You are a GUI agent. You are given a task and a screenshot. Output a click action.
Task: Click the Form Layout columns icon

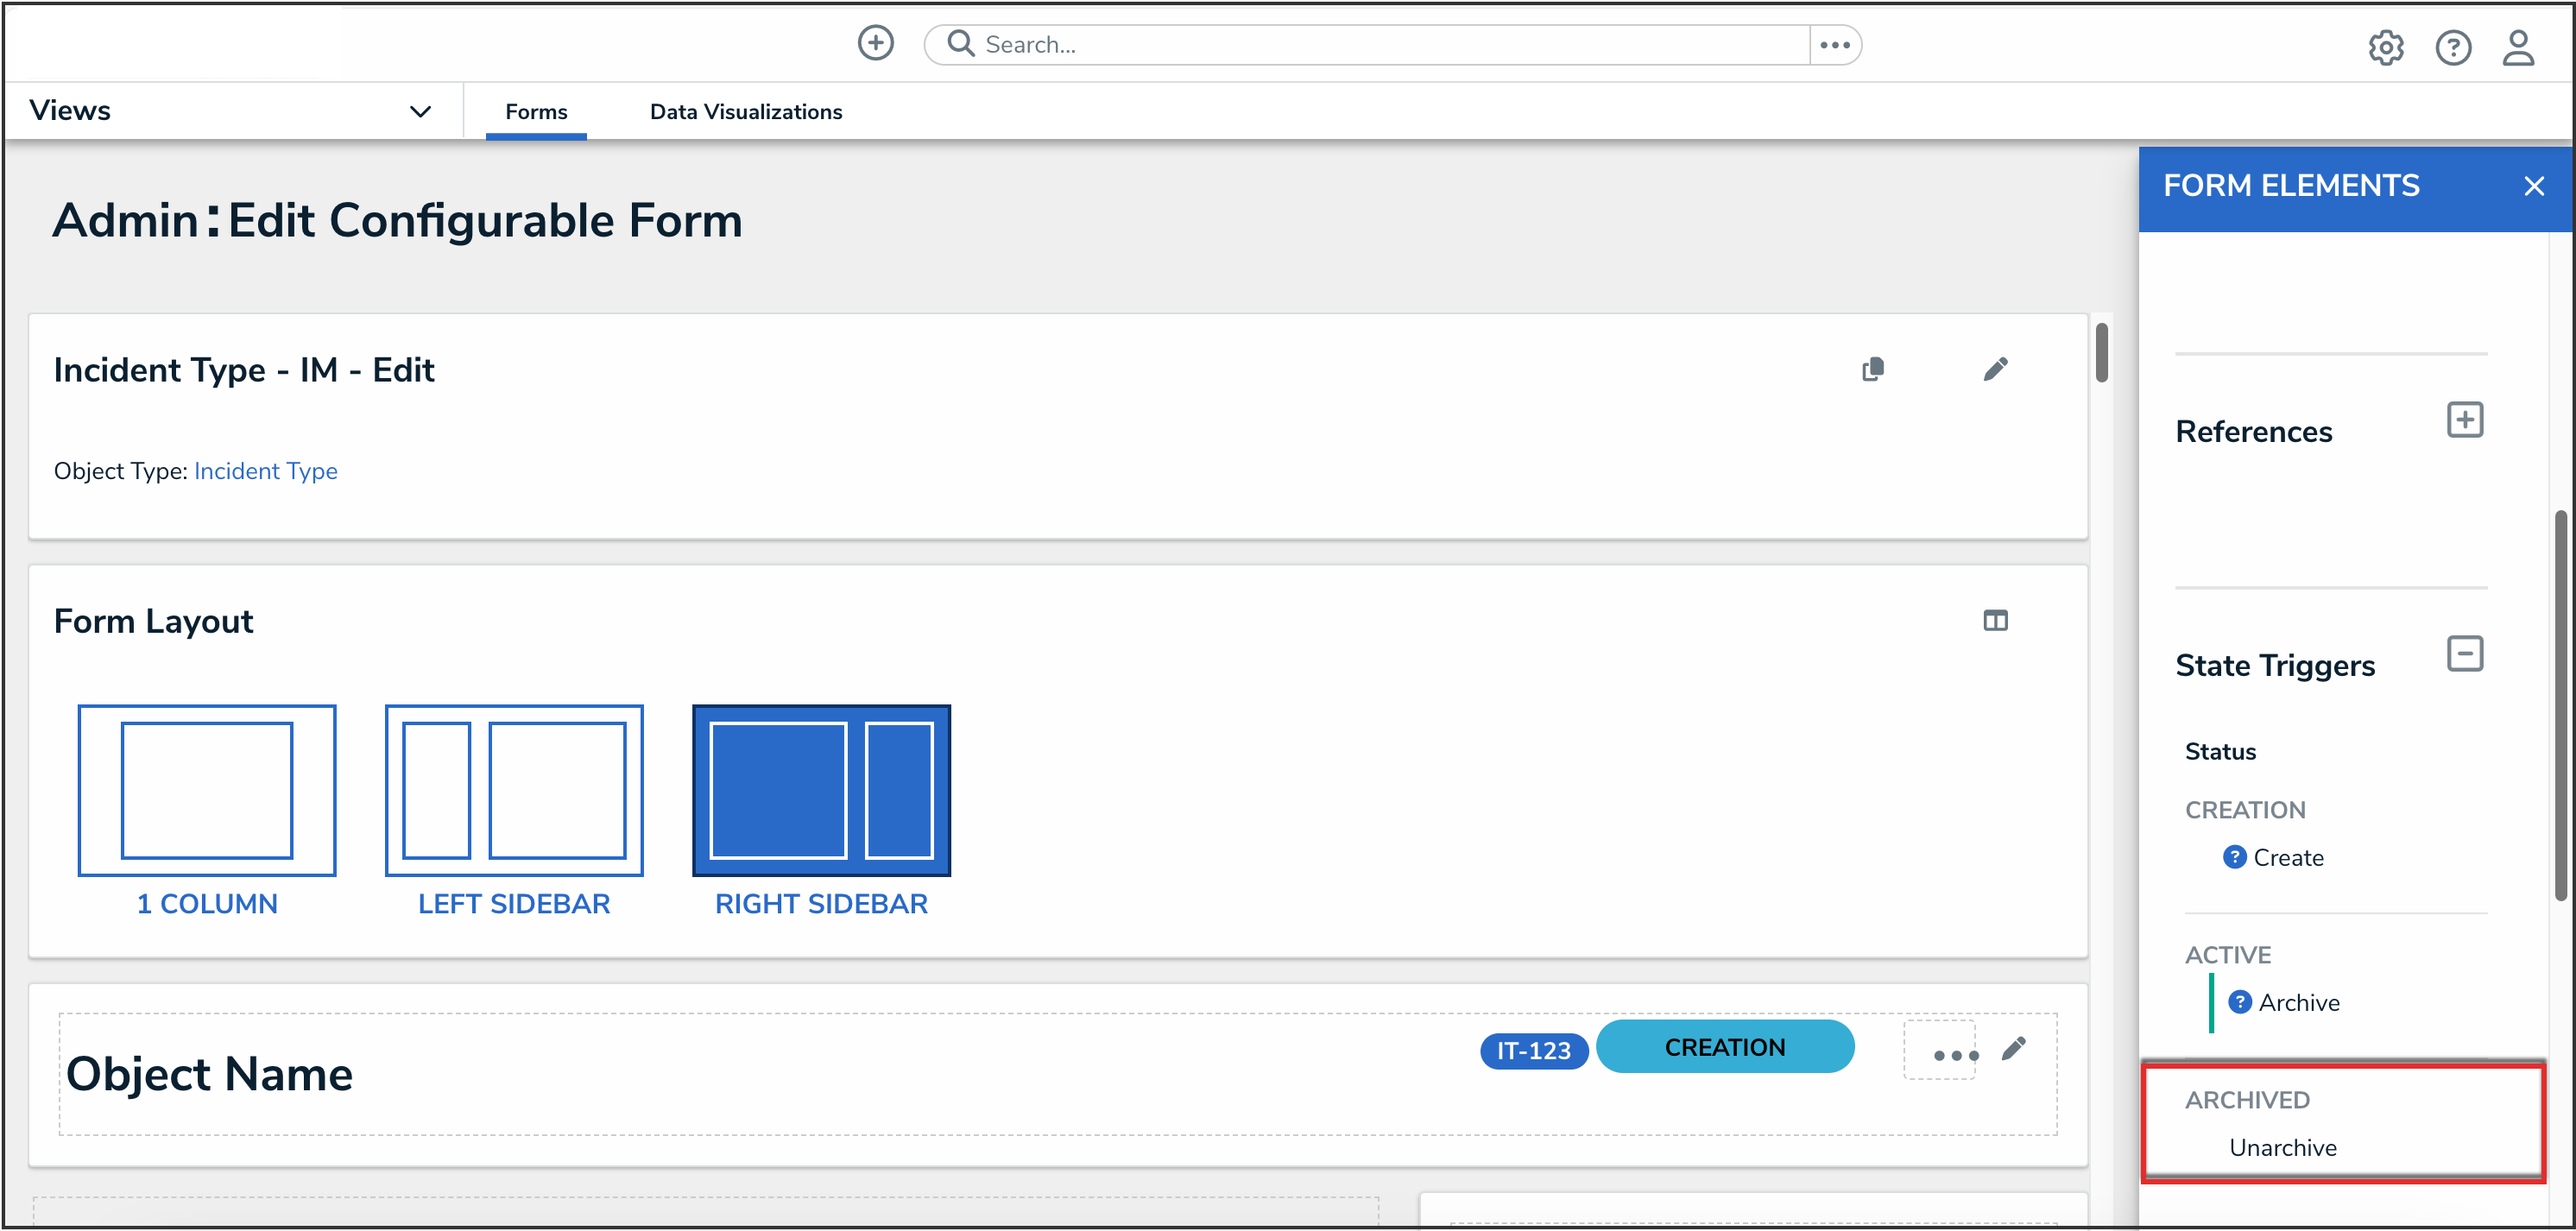tap(1995, 621)
